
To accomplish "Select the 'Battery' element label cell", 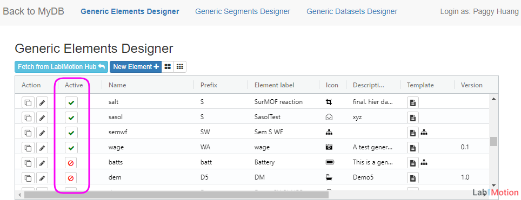I will pyautogui.click(x=264, y=162).
